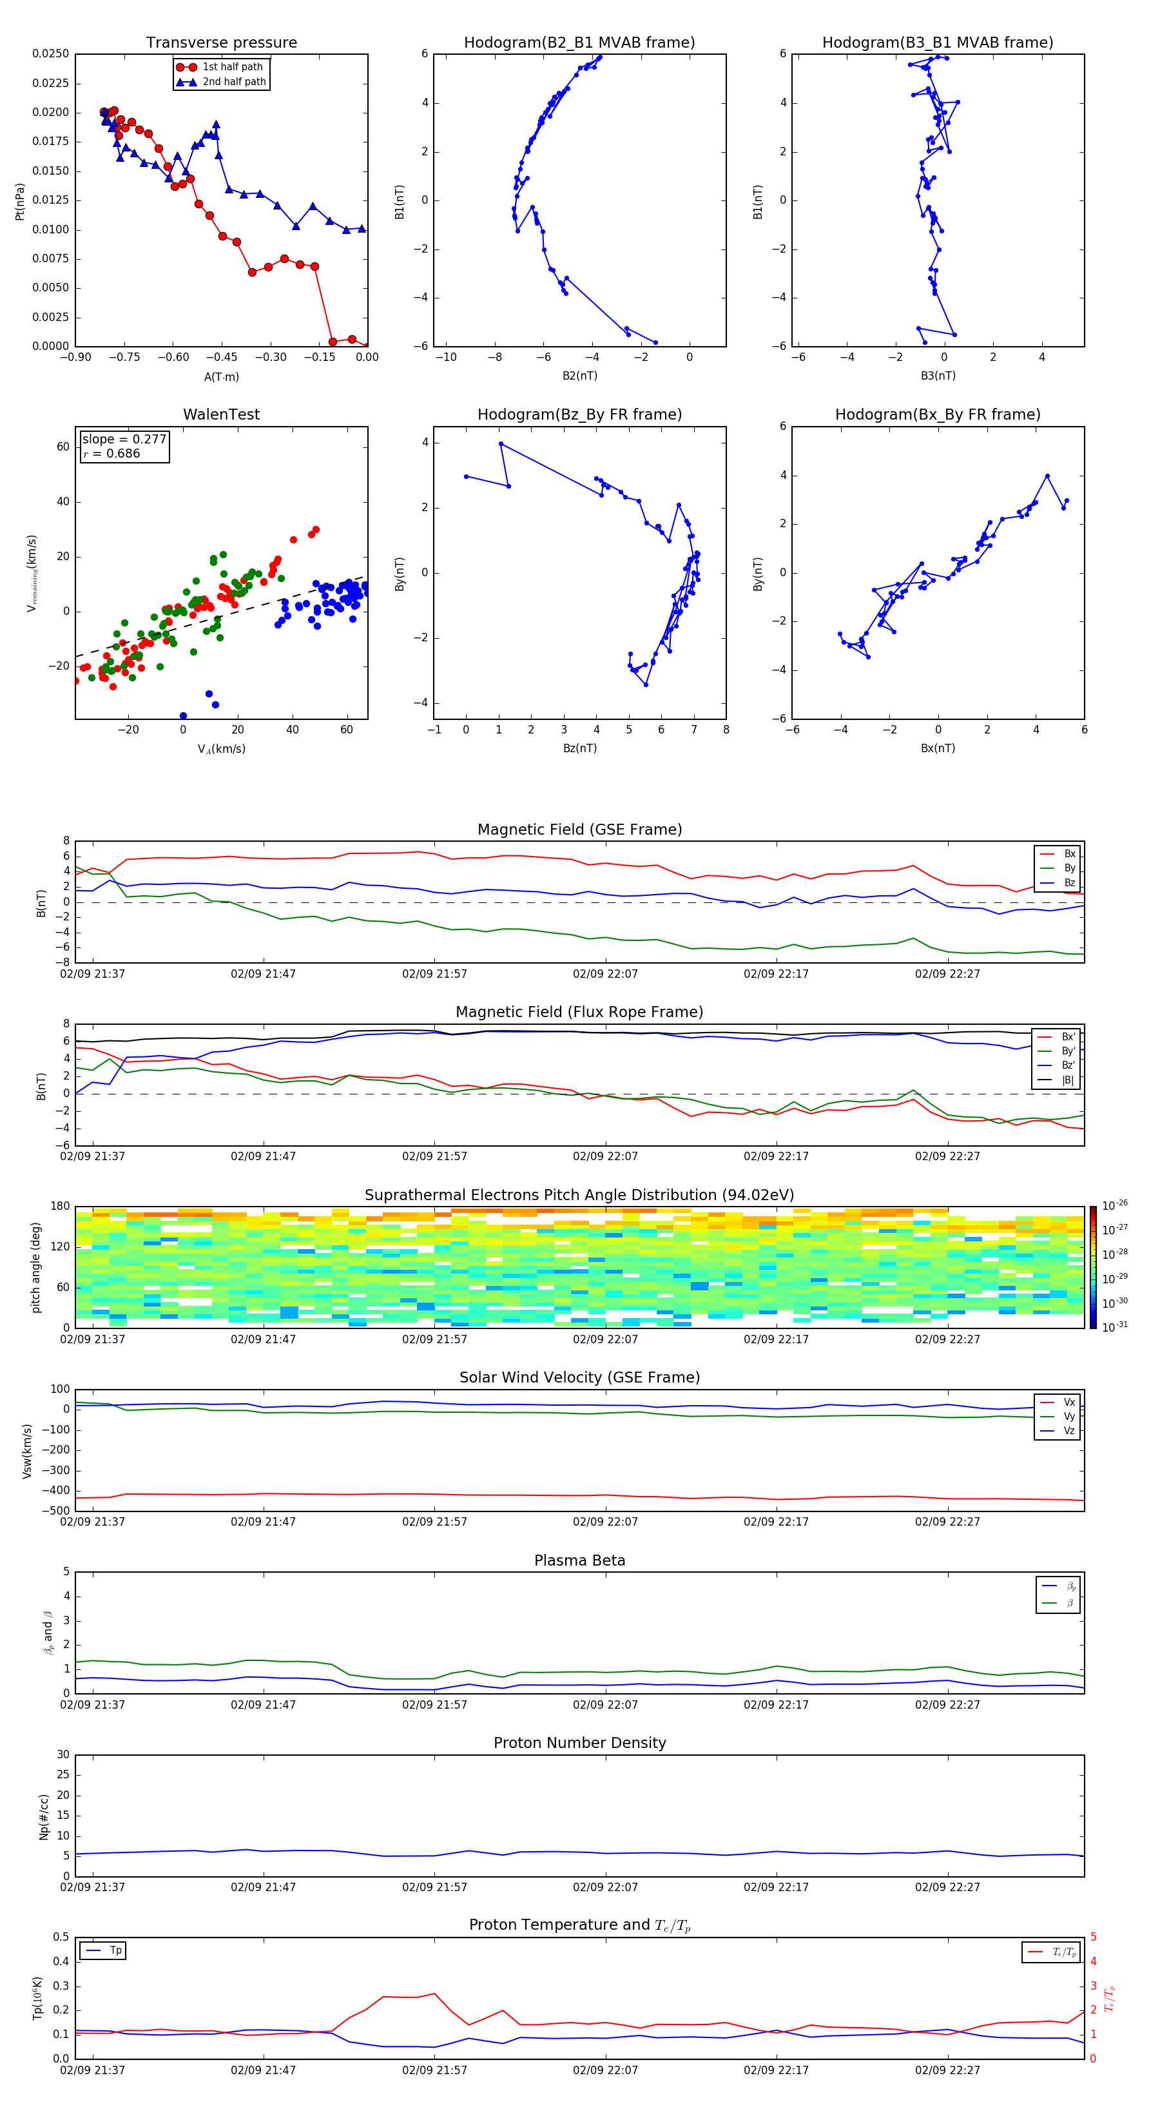Screen dimensions: 1160x2127
Task: Click the 'Bx(nT)' x-axis label
Action: coord(938,748)
